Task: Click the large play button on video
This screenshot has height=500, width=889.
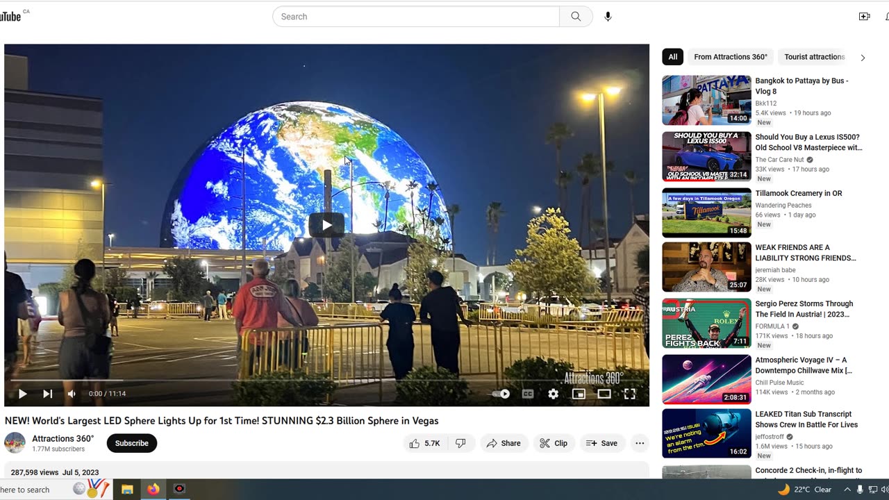Action: coord(326,224)
